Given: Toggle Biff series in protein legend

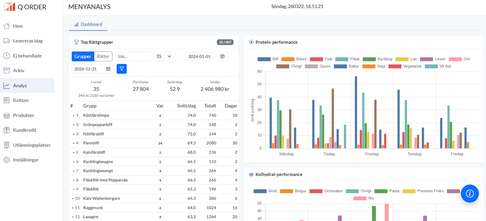Looking at the screenshot, I should [268, 59].
